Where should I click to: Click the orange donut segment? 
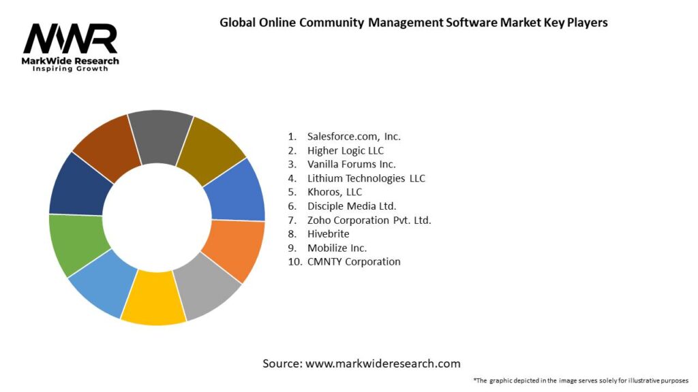pos(235,249)
